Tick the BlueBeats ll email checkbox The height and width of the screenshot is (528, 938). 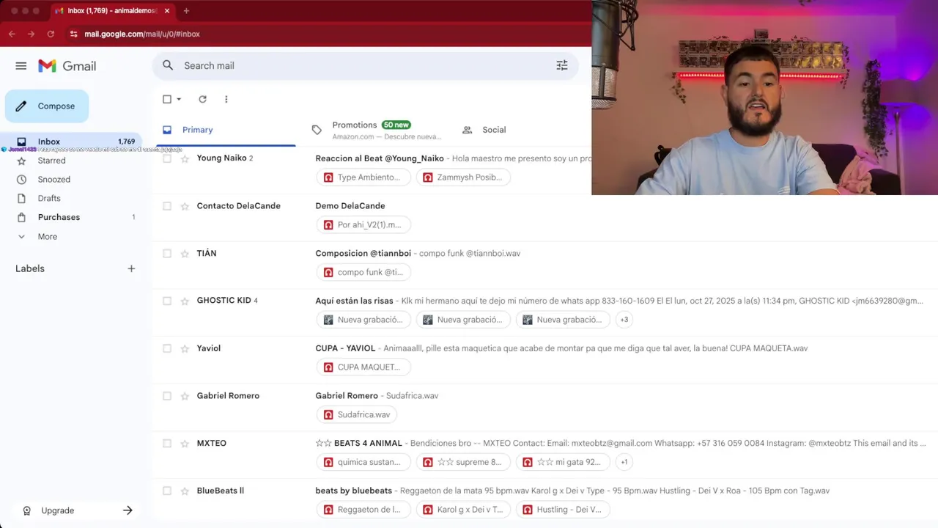click(x=167, y=491)
